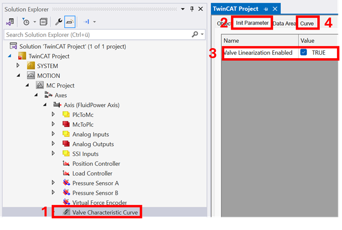Open Solution Explorer window position menu
Screen dimensions: 342x230
coord(183,9)
